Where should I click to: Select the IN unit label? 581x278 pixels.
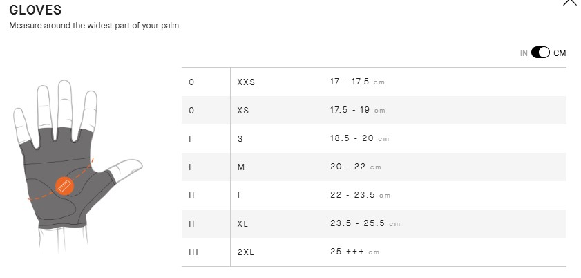[524, 53]
